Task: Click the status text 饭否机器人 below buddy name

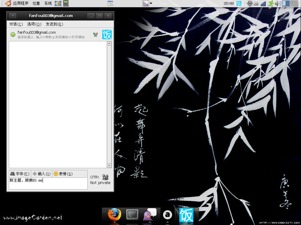Action: tap(51, 37)
